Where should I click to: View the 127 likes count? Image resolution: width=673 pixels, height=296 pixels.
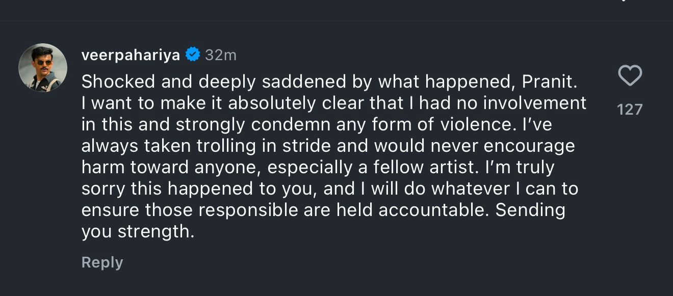pyautogui.click(x=630, y=109)
